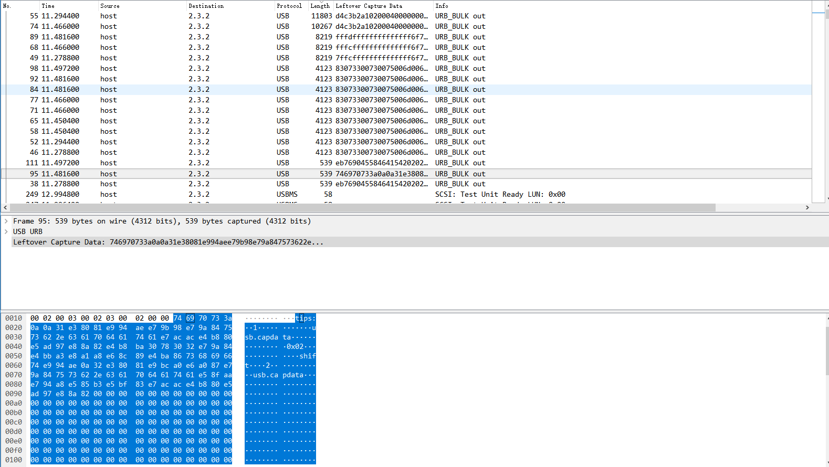Viewport: 829px width, 467px height.
Task: Click the Destination column header
Action: coord(206,6)
